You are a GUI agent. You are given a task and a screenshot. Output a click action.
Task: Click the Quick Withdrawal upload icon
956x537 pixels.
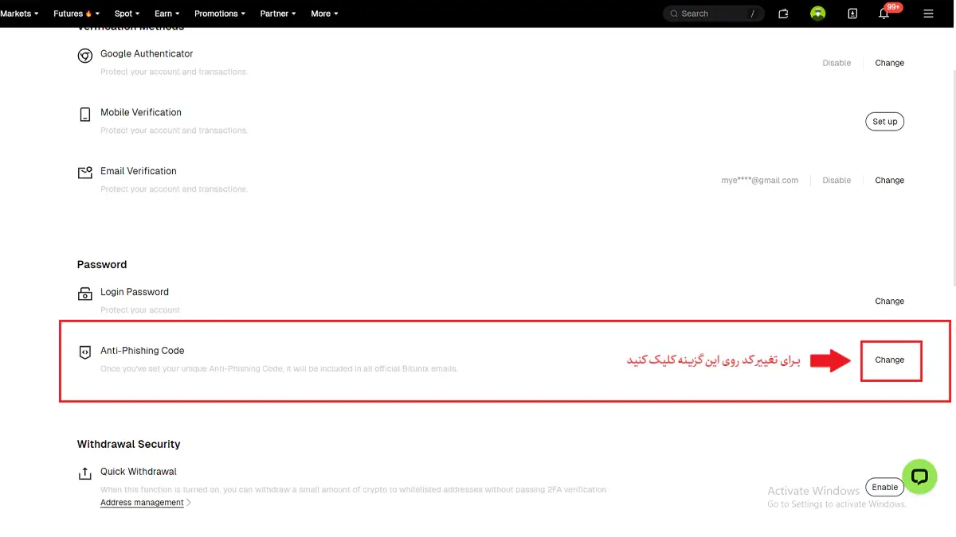click(84, 473)
